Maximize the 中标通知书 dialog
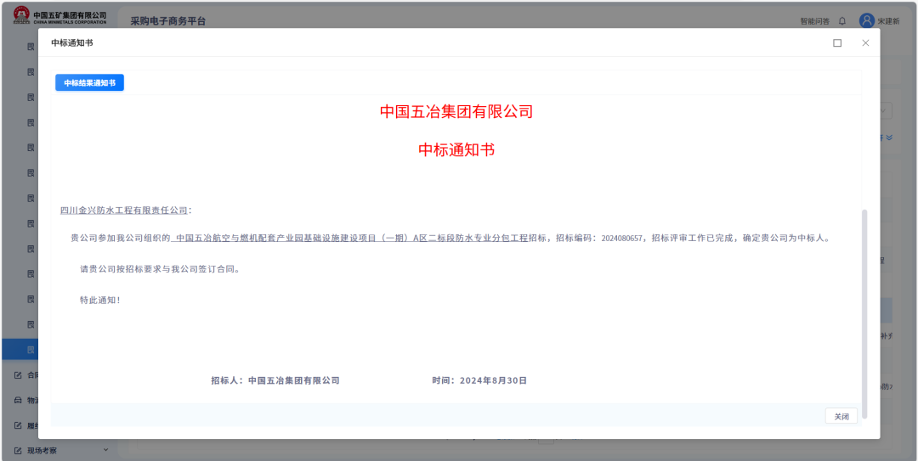Viewport: 918px width, 461px height. [x=837, y=42]
